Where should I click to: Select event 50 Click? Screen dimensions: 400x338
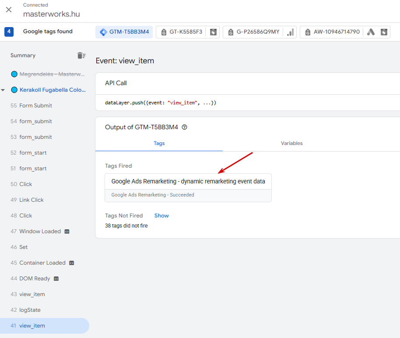pyautogui.click(x=21, y=184)
